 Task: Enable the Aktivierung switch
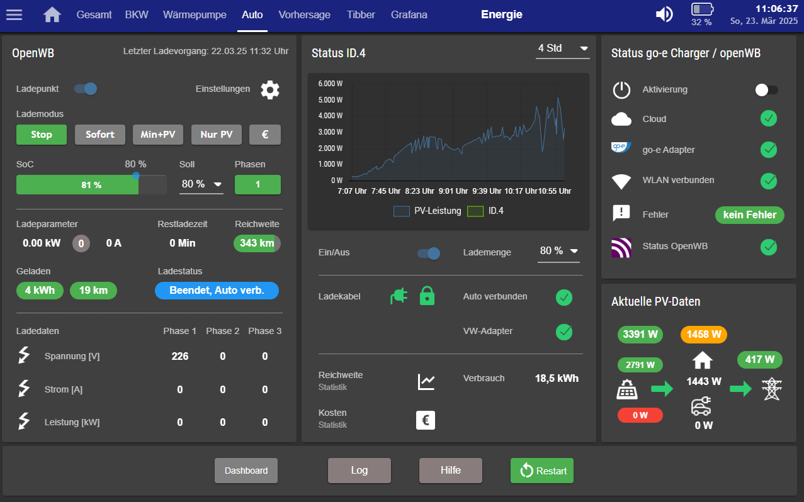(x=766, y=90)
